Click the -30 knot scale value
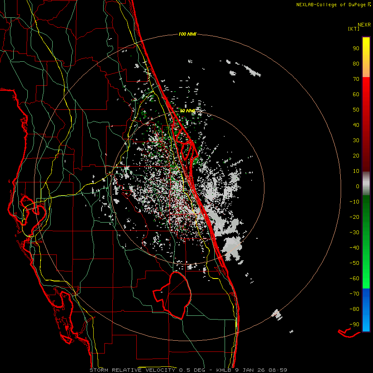The width and height of the screenshot is (373, 373). tap(354, 233)
